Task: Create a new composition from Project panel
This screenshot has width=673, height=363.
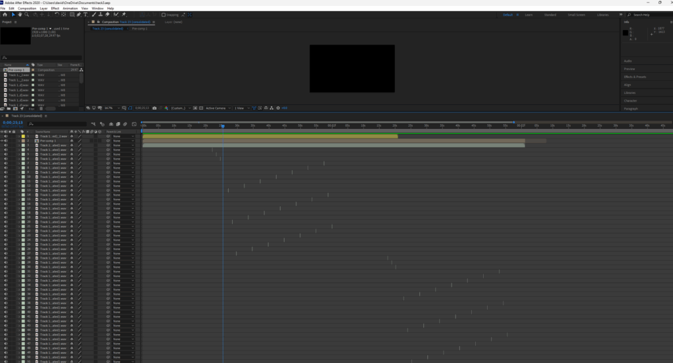Action: click(15, 108)
